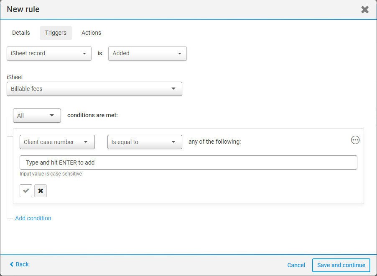Screen dimensions: 377x276
Task: Click the Add condition link
Action: click(33, 218)
